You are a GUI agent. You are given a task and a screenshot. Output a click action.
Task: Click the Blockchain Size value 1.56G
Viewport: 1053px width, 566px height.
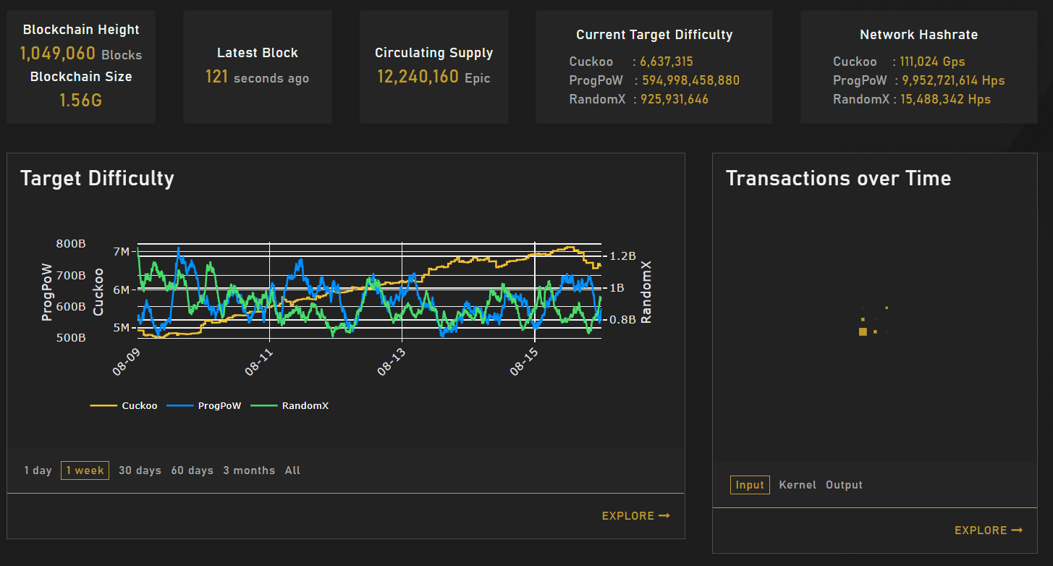point(80,100)
